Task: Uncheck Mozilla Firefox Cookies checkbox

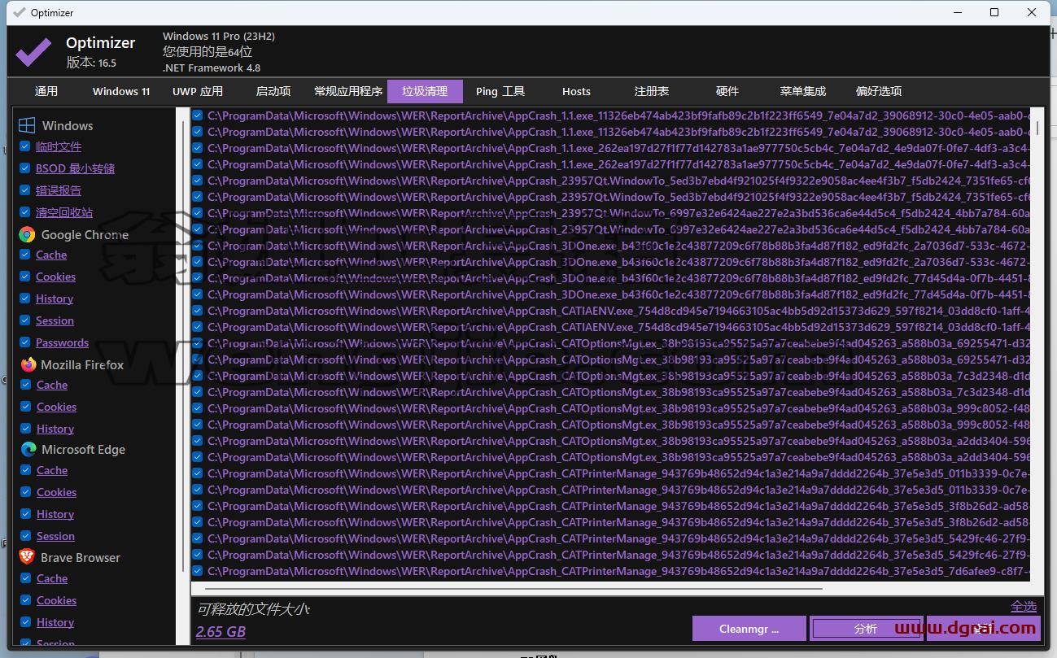Action: click(x=25, y=407)
